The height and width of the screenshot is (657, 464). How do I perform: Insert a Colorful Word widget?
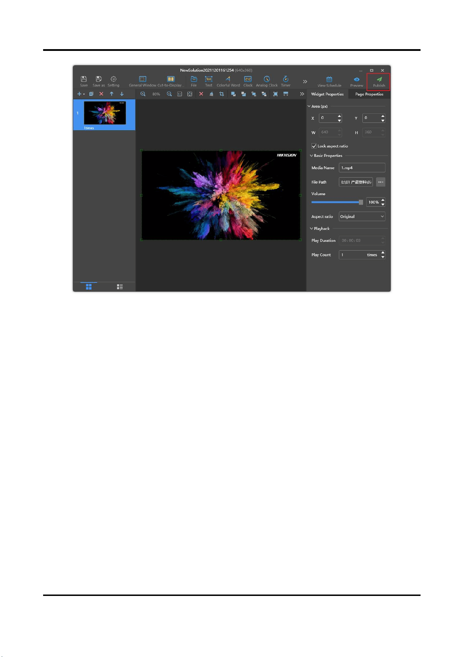pos(228,81)
